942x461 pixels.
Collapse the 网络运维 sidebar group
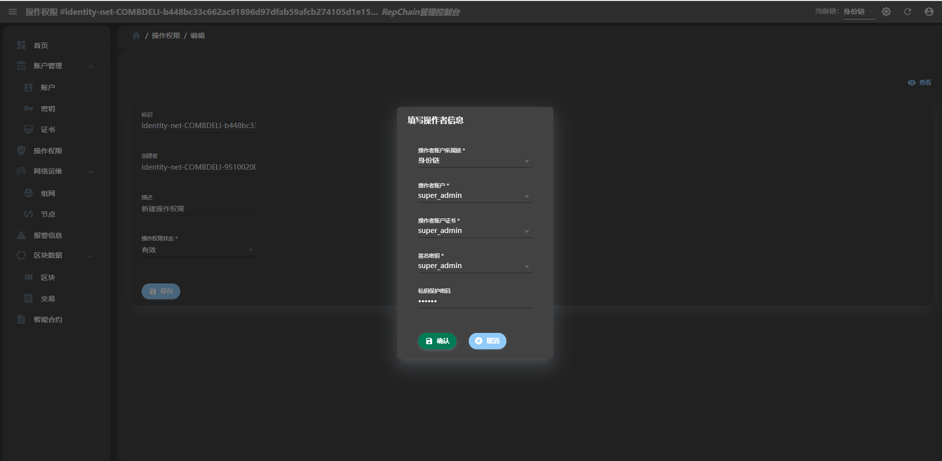(x=91, y=172)
